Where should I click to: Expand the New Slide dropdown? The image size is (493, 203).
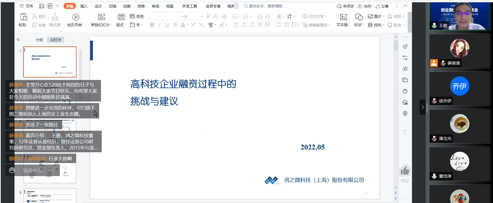tap(111, 25)
